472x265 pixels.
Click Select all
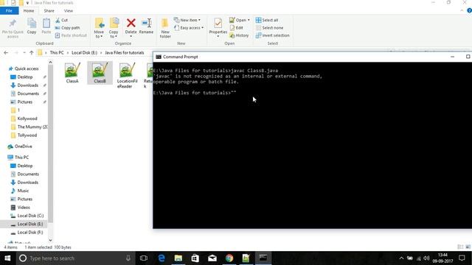click(x=267, y=20)
